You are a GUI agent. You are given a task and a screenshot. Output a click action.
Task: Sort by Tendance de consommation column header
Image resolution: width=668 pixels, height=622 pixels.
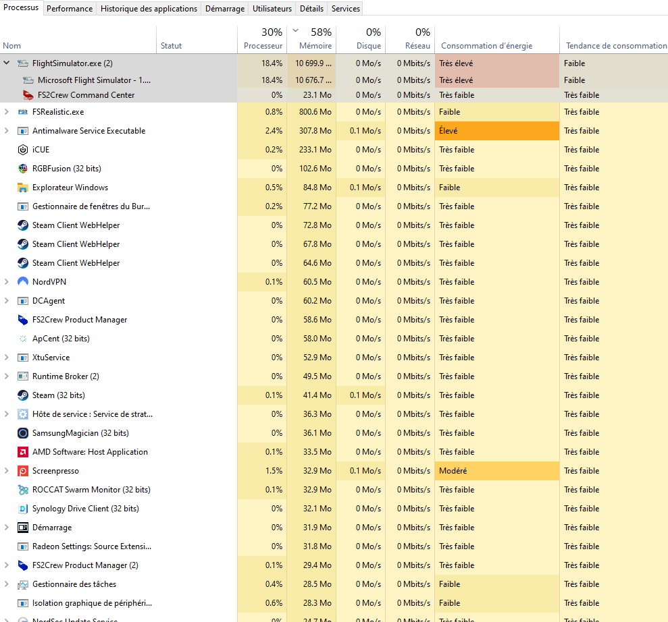tap(614, 40)
